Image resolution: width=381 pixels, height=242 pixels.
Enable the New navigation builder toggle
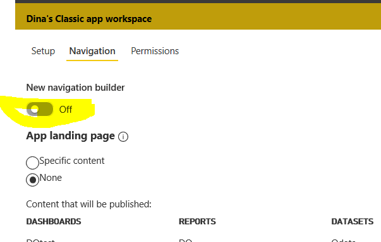point(40,109)
